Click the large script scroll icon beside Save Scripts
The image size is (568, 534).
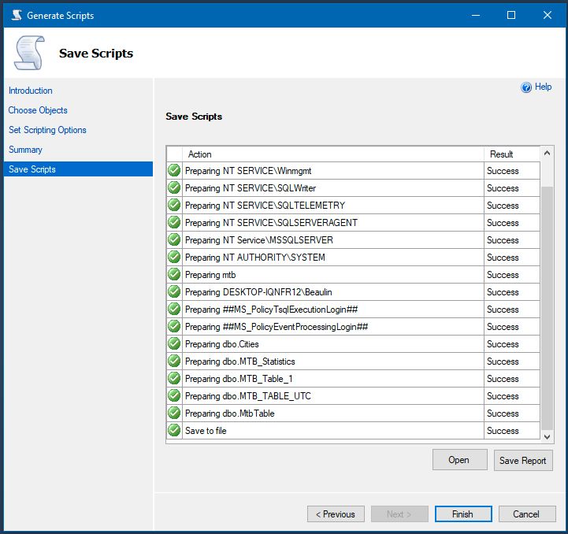click(x=29, y=53)
